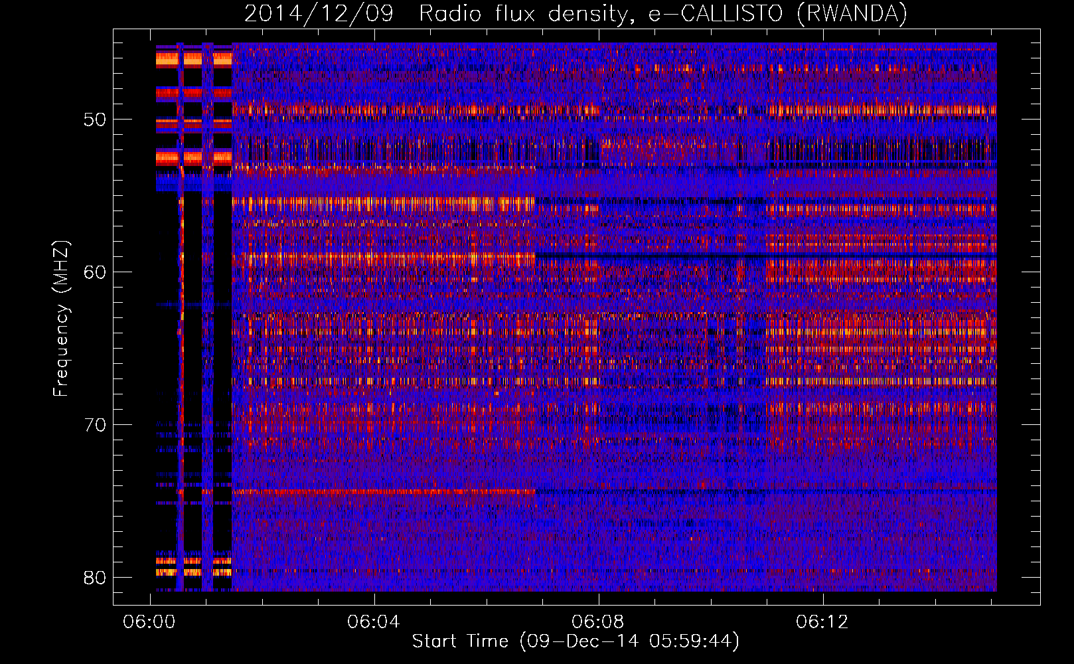The image size is (1074, 664).
Task: Click the 'Frequency (MHZ)' axis label
Action: tap(61, 319)
